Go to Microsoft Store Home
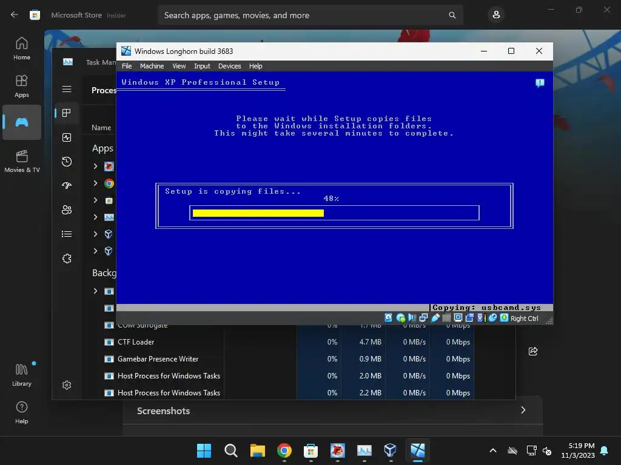This screenshot has width=621, height=465. [22, 48]
